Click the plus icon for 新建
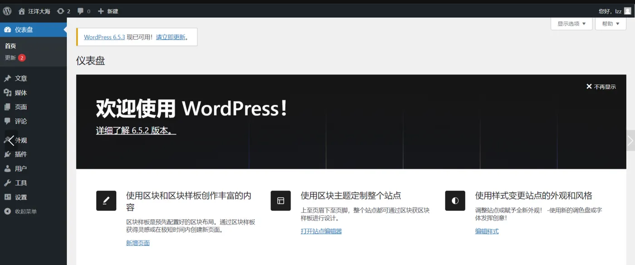The height and width of the screenshot is (265, 635). 101,11
